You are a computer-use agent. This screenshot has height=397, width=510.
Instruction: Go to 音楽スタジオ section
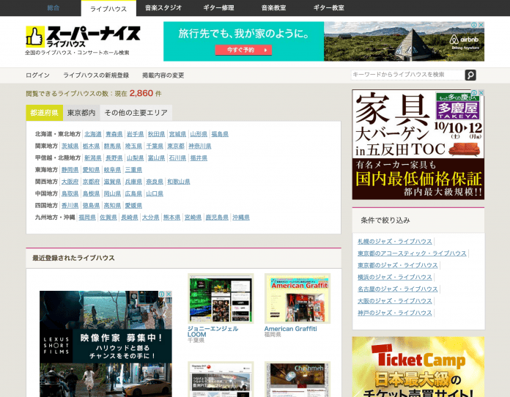[x=163, y=8]
